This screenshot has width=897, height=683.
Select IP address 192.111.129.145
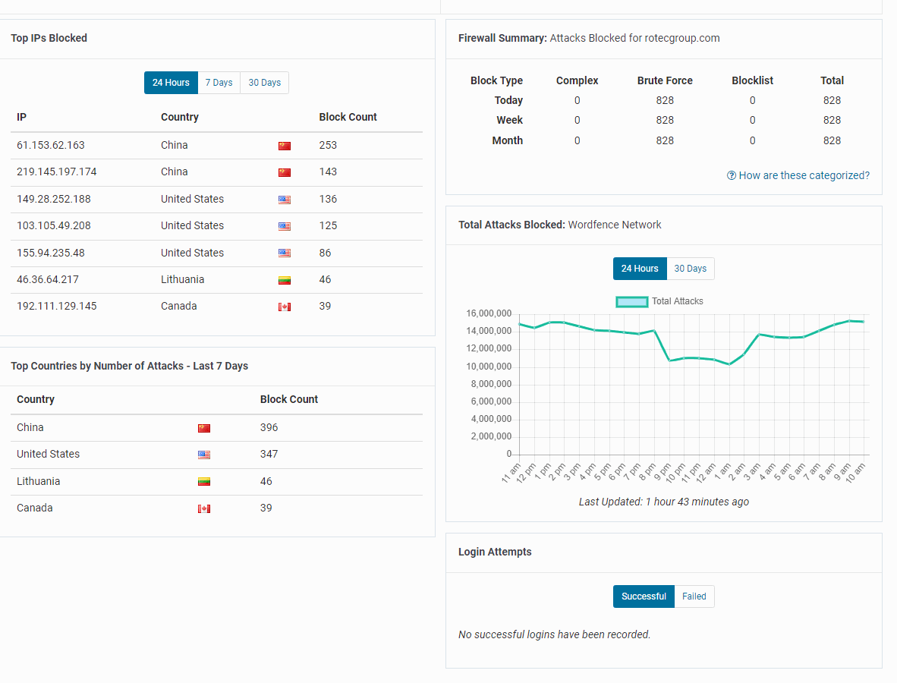coord(57,306)
